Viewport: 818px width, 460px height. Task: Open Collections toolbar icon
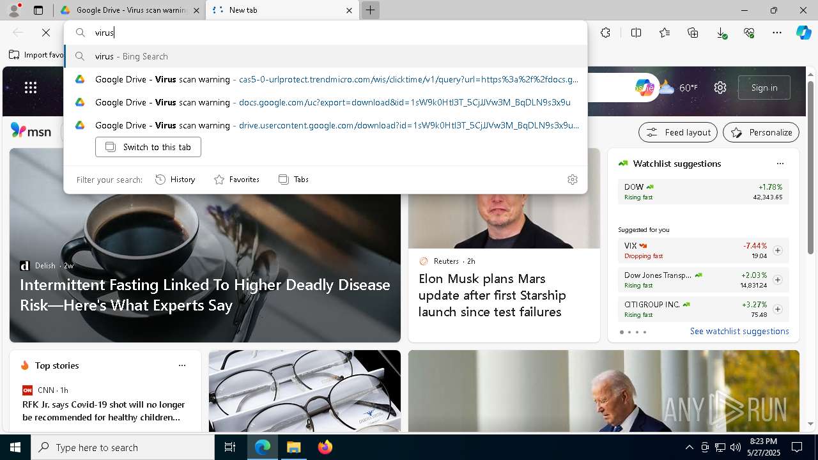click(x=693, y=33)
